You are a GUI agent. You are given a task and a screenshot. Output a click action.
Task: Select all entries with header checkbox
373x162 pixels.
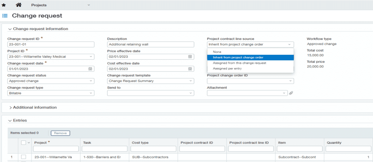[x=23, y=143]
